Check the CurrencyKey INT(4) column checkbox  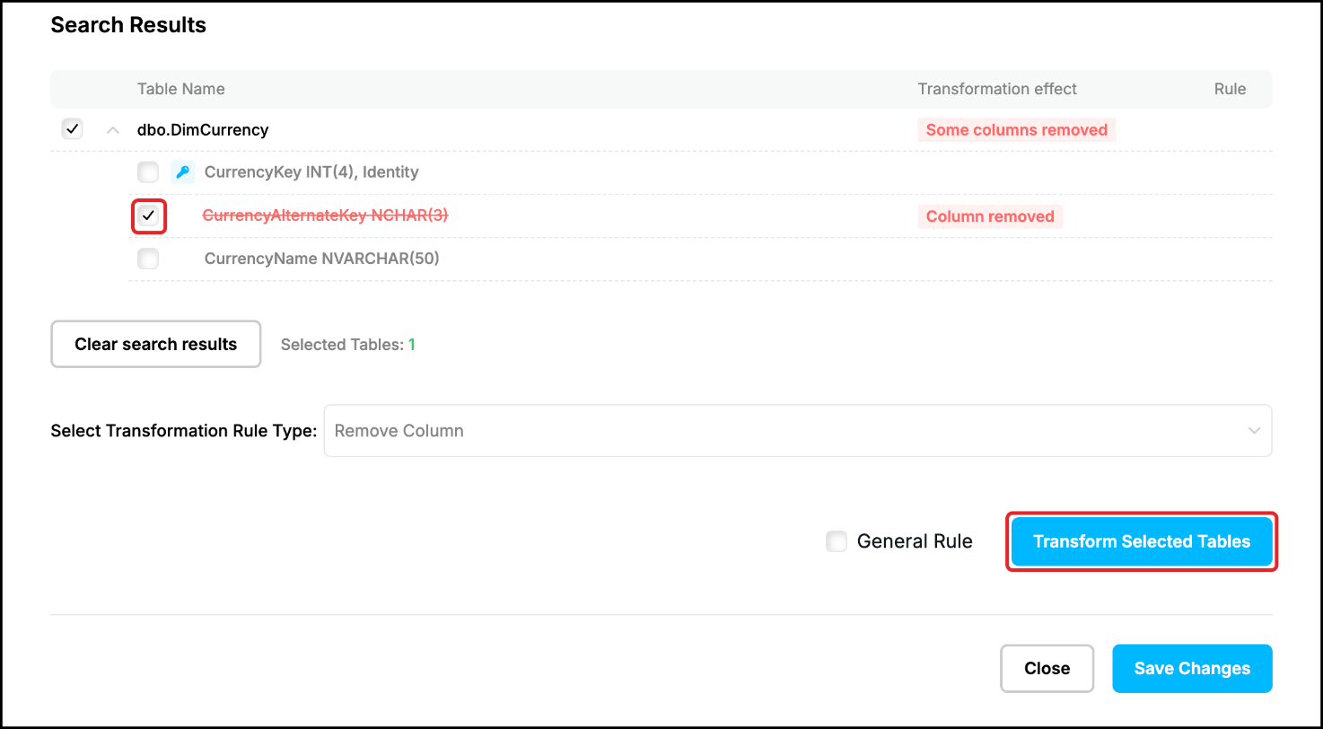coord(148,172)
